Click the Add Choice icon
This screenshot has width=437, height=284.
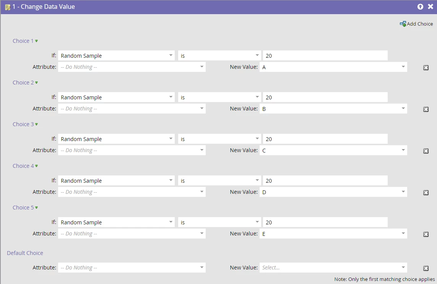[403, 24]
